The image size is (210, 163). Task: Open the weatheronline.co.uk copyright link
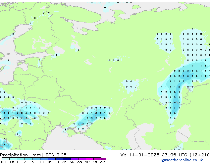click(x=182, y=160)
